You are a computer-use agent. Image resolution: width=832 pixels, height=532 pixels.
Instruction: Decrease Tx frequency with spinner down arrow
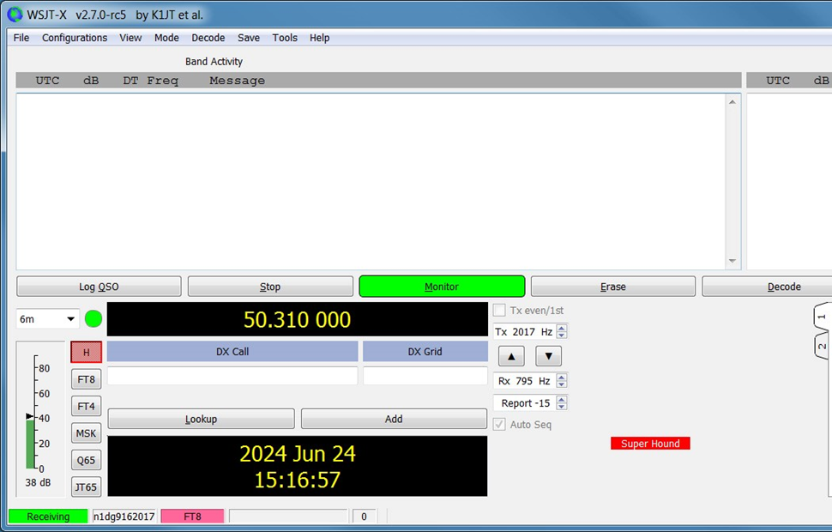click(562, 336)
